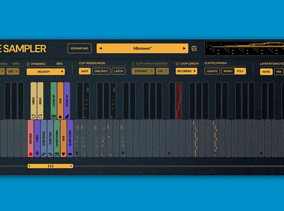284x211 pixels.
Task: Click the red highlighted black key clip
Action: (179, 101)
